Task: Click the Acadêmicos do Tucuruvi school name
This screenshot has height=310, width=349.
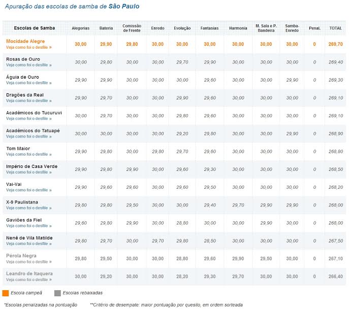Action: coord(33,113)
